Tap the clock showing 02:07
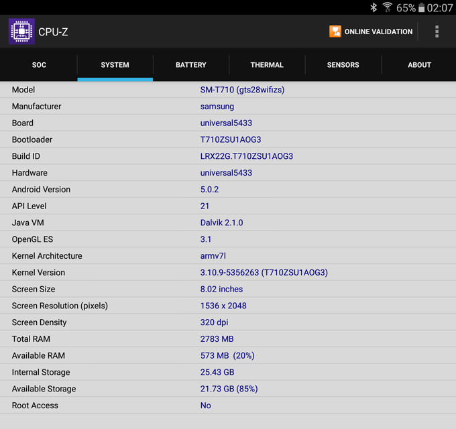Screen dimensions: 456x429 point(440,7)
